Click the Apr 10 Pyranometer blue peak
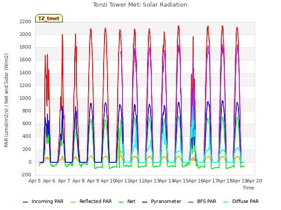This screenshot has height=210, width=281. point(105,103)
